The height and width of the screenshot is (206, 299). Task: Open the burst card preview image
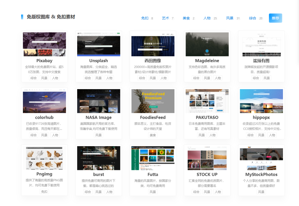click(99, 158)
